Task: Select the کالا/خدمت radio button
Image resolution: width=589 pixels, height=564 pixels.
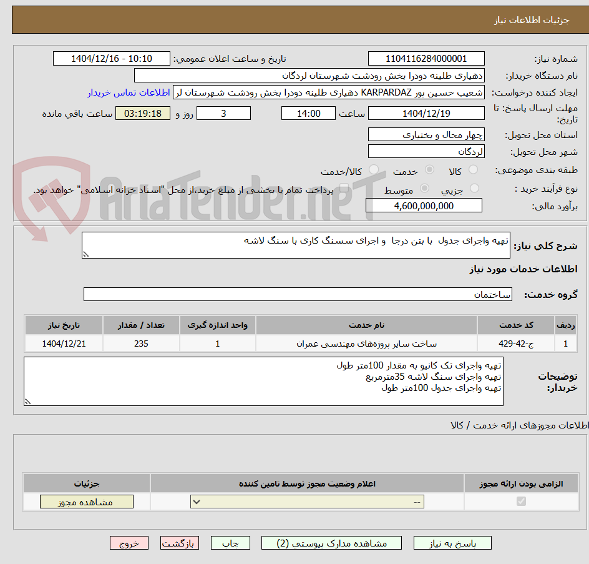Action: click(x=374, y=170)
